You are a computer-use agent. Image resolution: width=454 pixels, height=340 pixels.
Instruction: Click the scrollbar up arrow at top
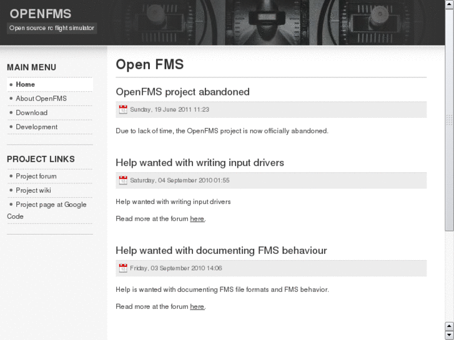(x=450, y=5)
